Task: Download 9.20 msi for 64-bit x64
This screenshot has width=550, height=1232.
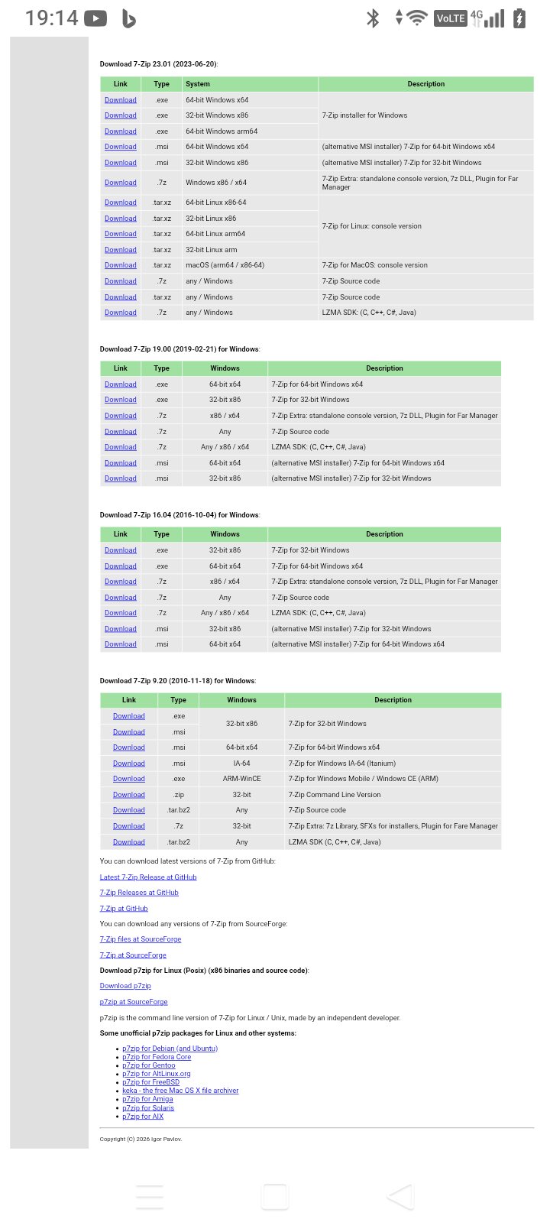Action: (x=129, y=747)
